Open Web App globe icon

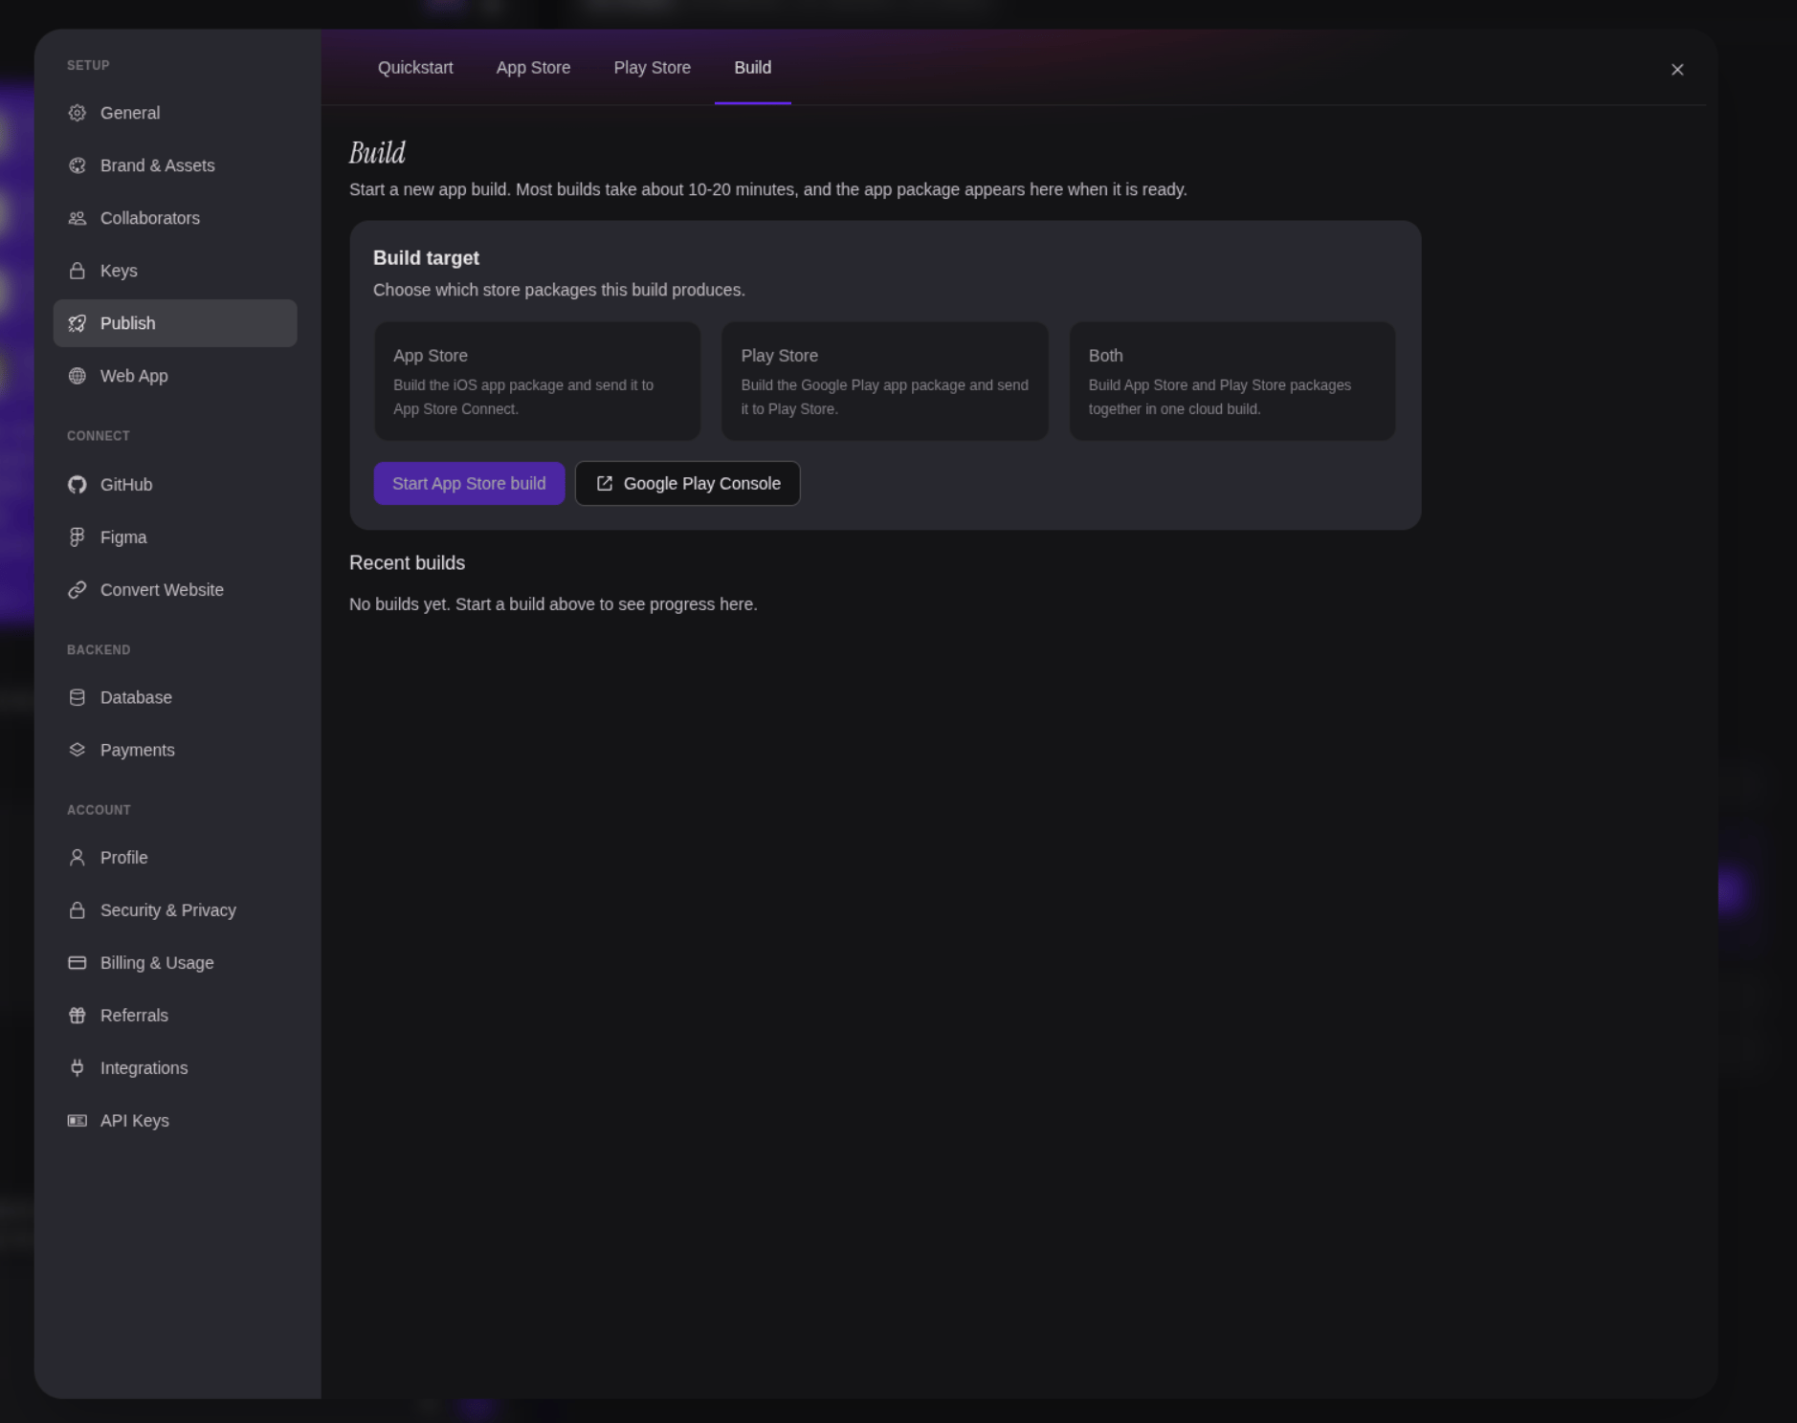click(78, 376)
